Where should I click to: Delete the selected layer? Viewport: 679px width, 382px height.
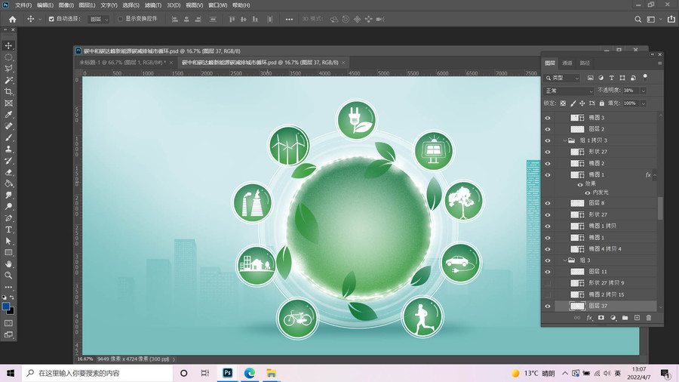[649, 318]
